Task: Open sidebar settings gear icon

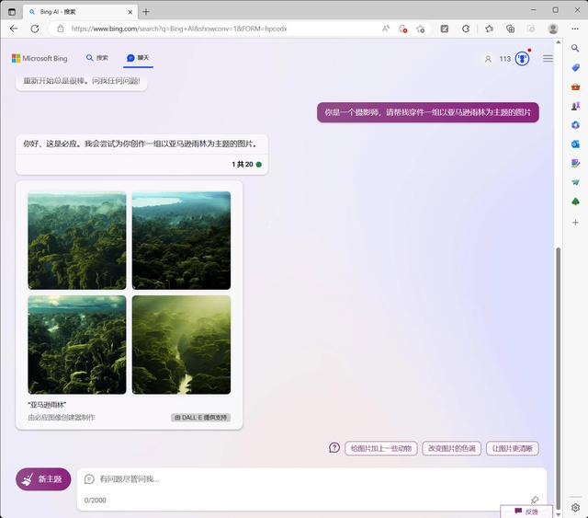Action: pos(575,507)
